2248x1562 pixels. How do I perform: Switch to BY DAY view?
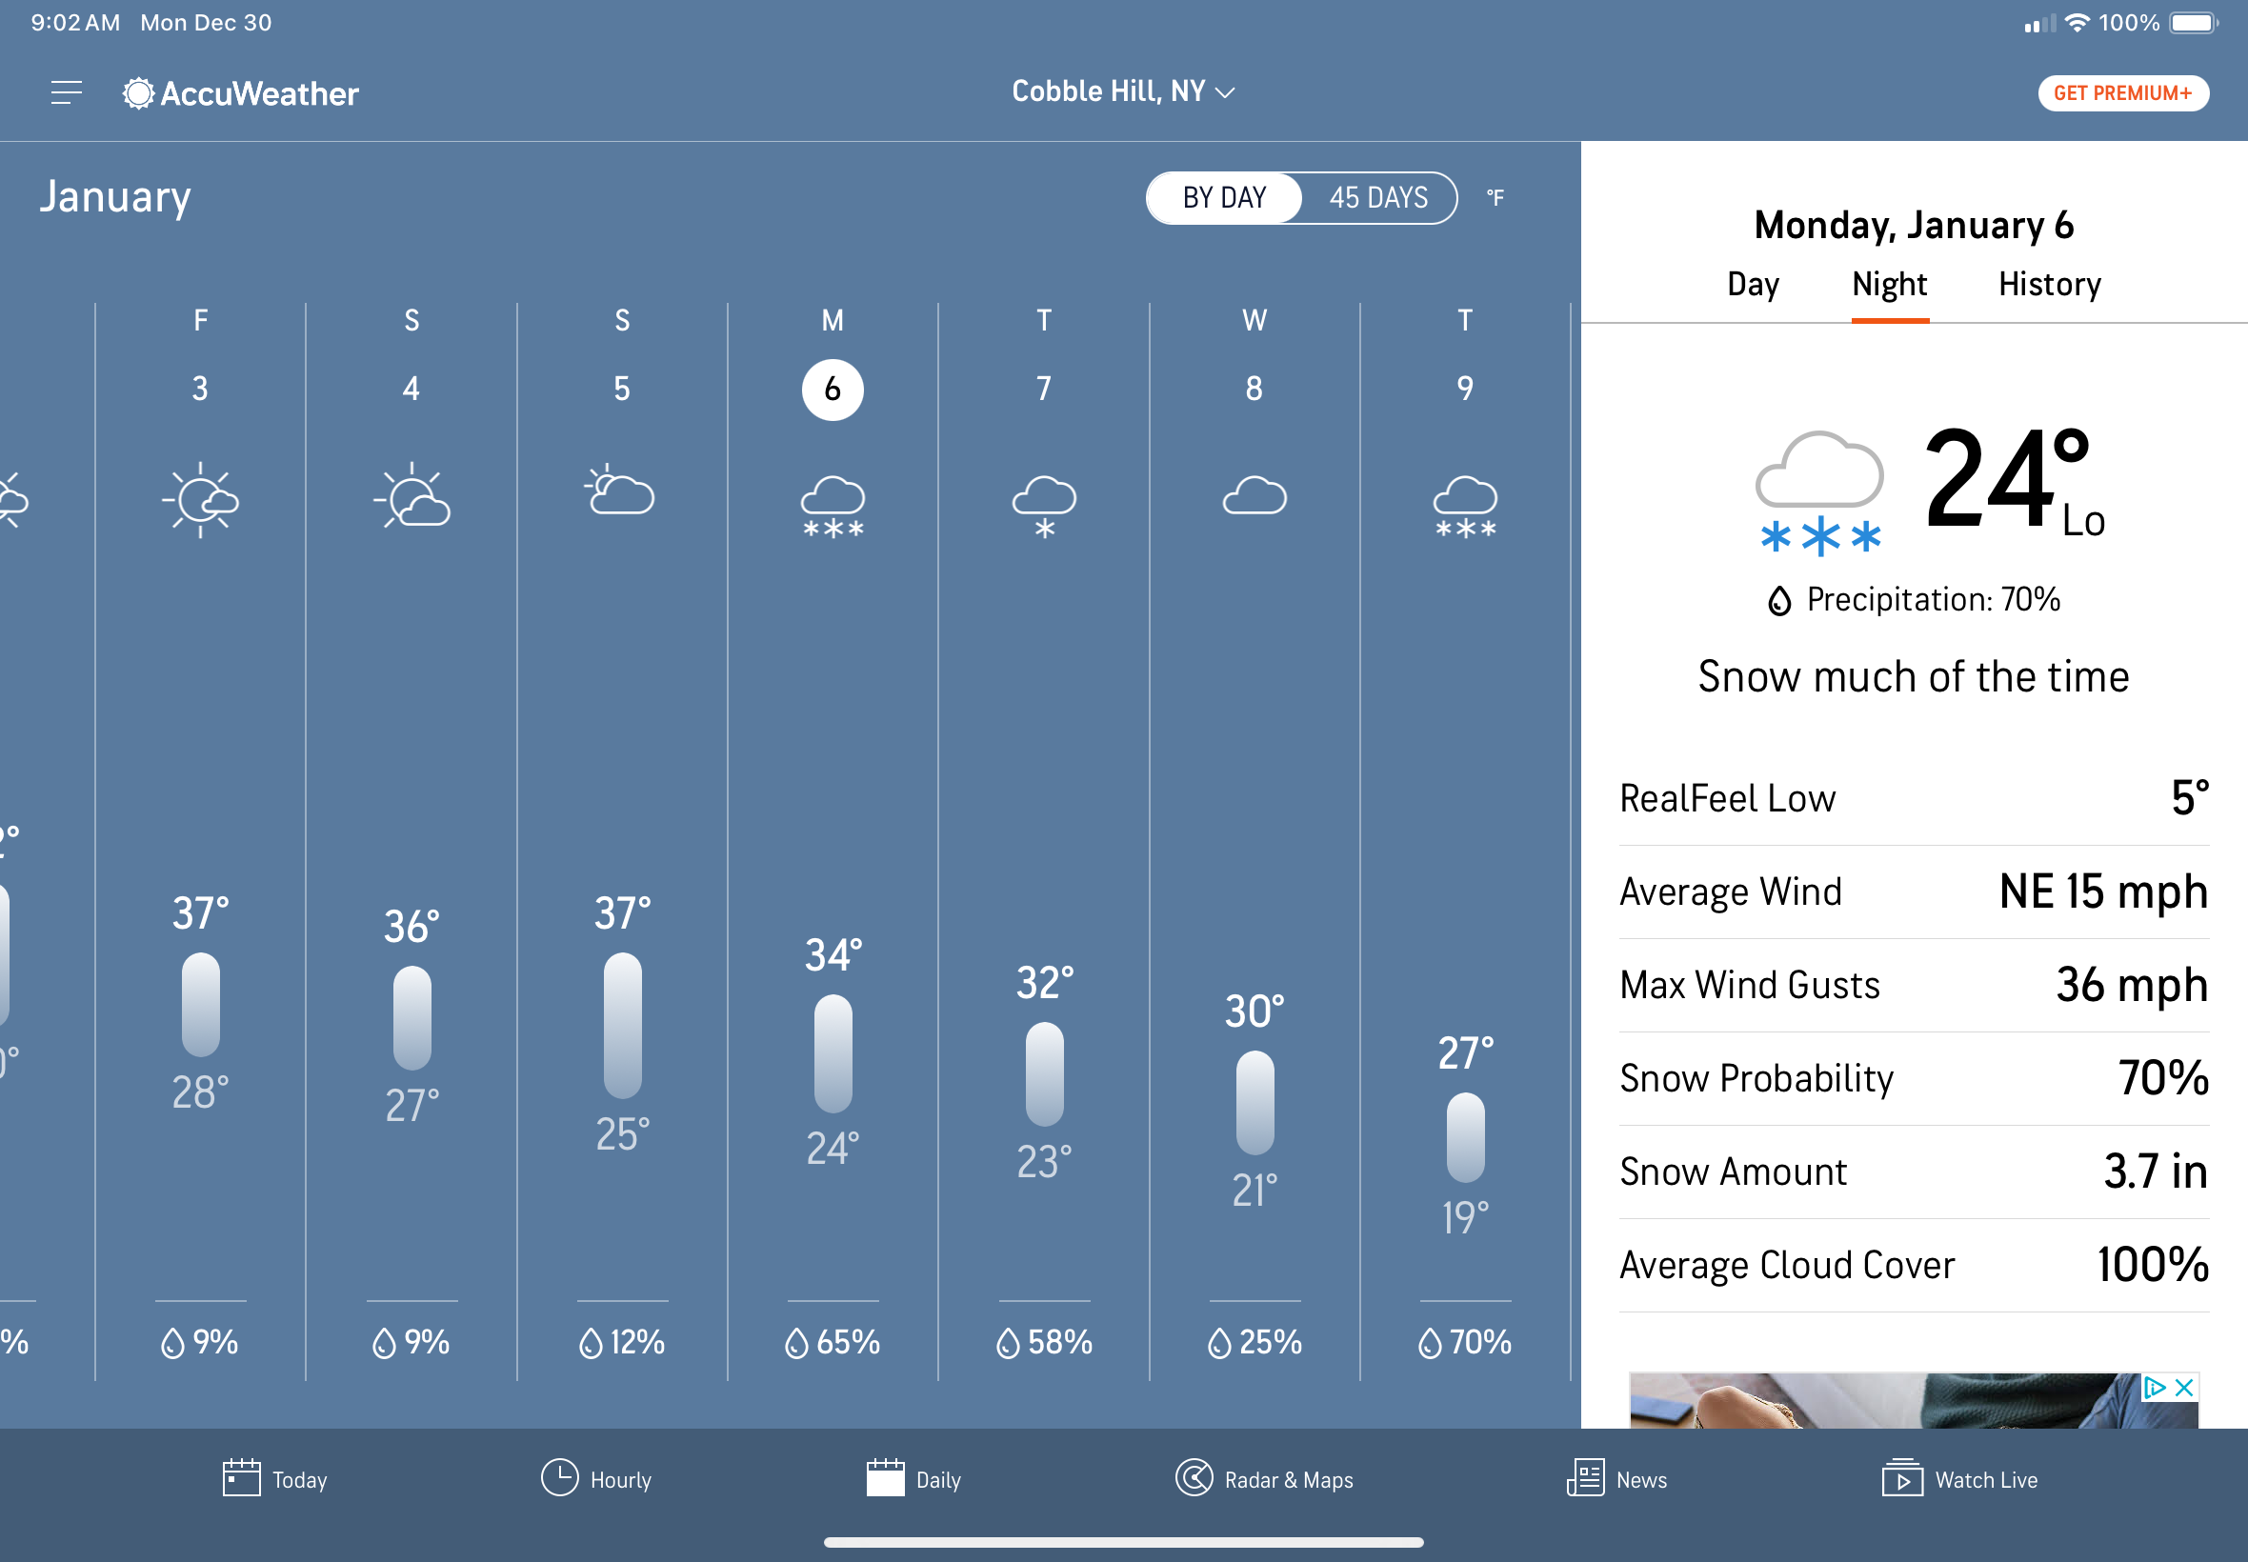pos(1223,198)
